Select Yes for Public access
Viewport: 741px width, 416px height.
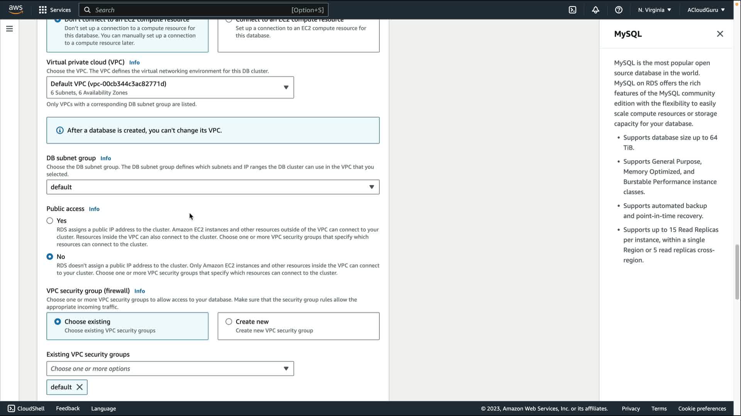[x=50, y=221]
